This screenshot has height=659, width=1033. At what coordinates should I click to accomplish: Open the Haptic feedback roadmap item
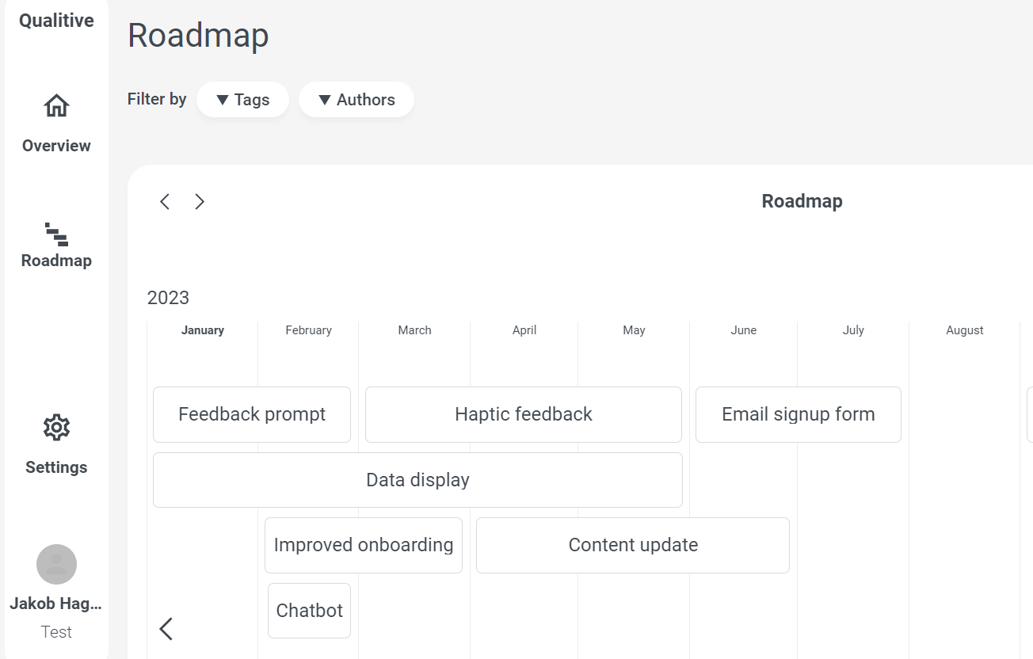[x=523, y=414]
